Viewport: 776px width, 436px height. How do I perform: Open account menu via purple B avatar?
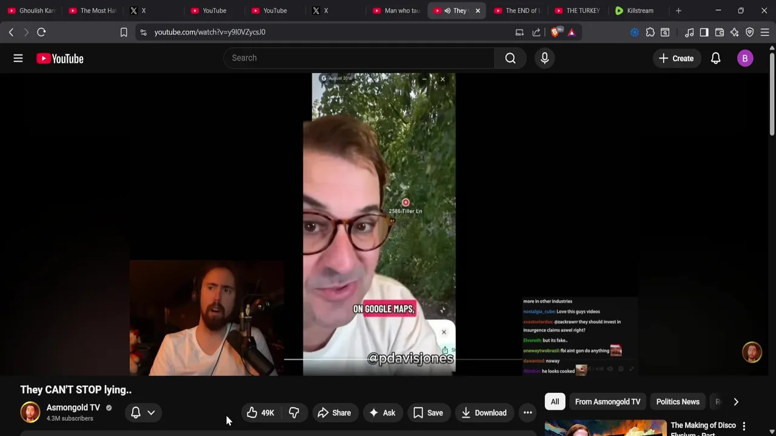pos(745,58)
